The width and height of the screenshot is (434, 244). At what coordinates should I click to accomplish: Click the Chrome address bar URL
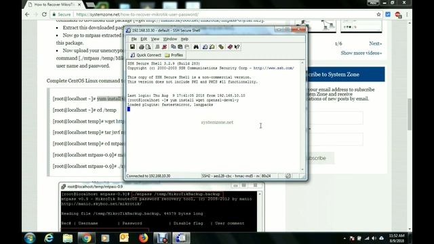tap(137, 14)
